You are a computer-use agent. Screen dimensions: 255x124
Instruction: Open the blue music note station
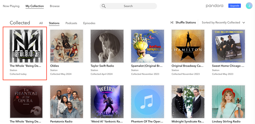147,102
